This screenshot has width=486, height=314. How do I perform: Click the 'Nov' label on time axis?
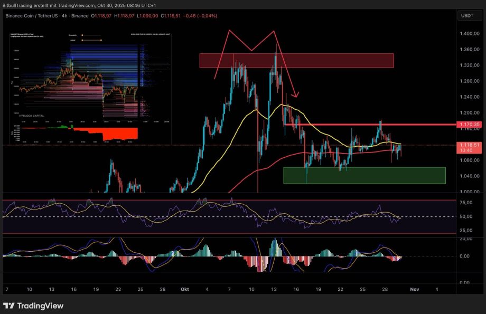click(x=414, y=289)
